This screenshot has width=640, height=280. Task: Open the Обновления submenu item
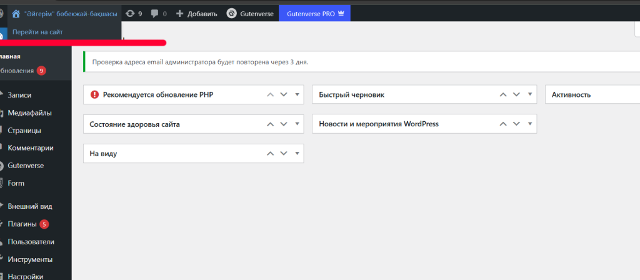click(17, 71)
